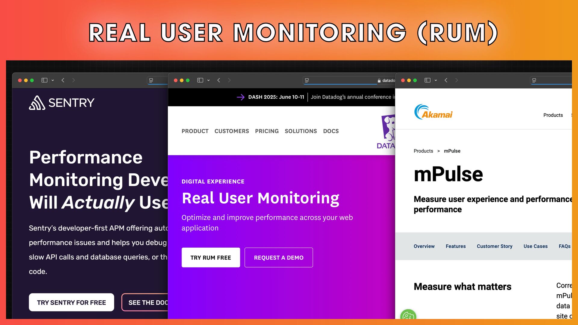Select the Customer Story tab
The height and width of the screenshot is (325, 578).
tap(494, 246)
